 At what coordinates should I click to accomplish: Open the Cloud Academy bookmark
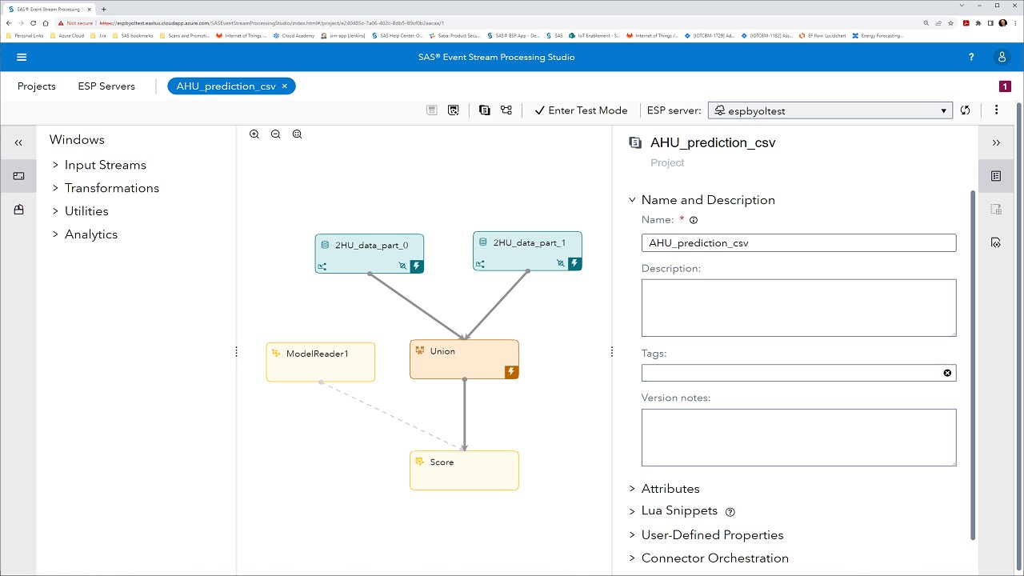coord(294,35)
